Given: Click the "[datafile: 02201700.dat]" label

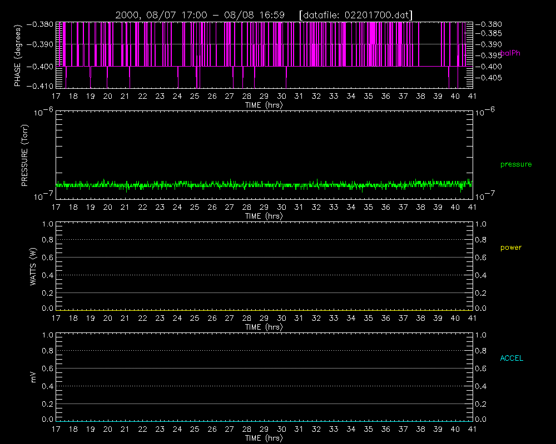Looking at the screenshot, I should pyautogui.click(x=356, y=15).
